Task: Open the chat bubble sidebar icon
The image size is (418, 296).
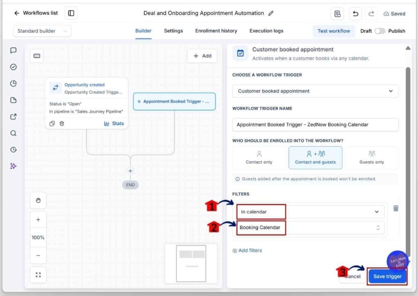Action: (13, 50)
